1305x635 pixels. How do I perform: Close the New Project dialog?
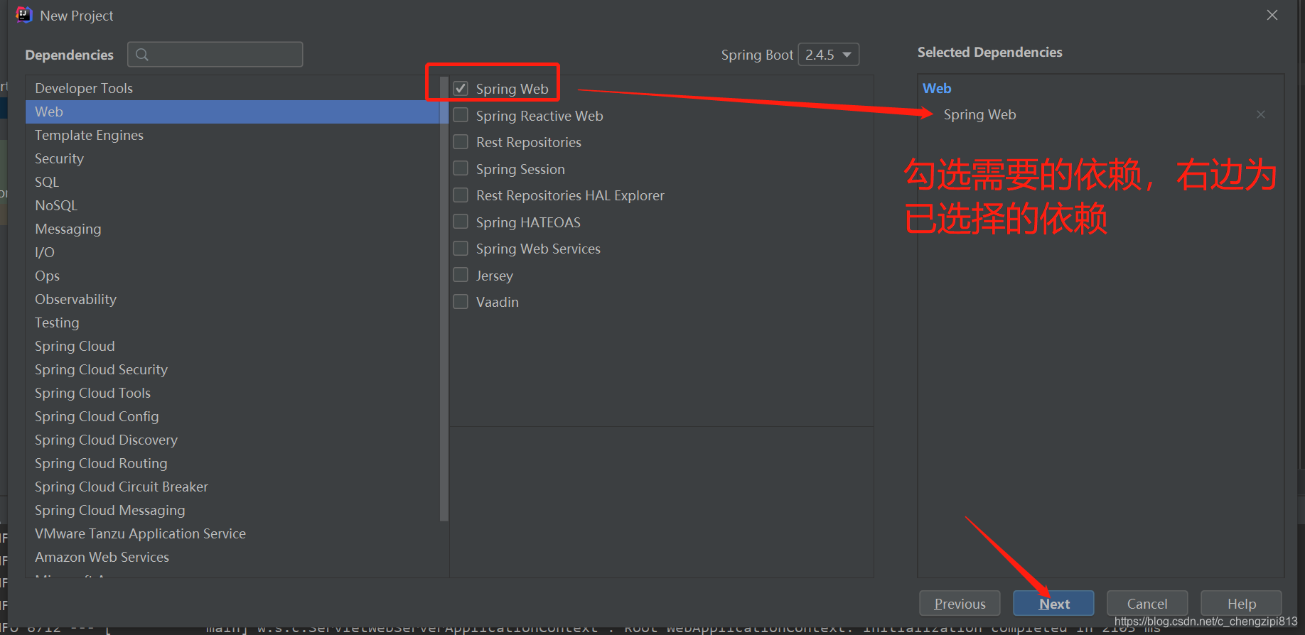click(x=1272, y=15)
